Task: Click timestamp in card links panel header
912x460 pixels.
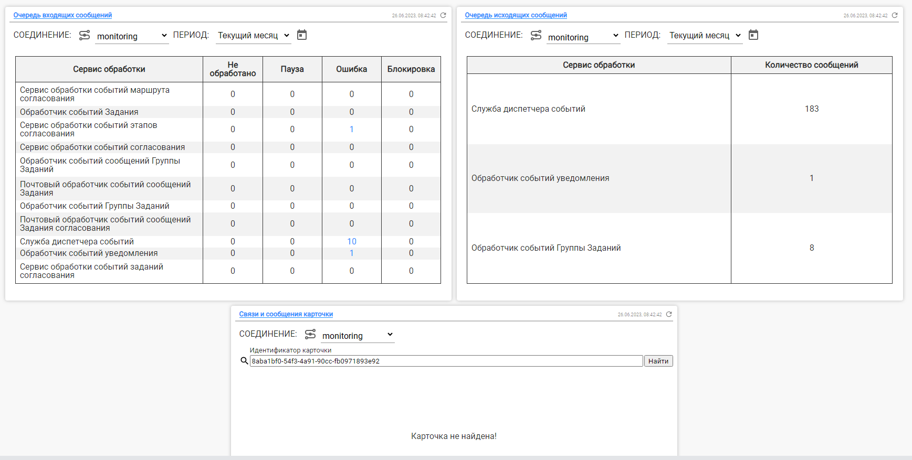Action: (x=640, y=314)
